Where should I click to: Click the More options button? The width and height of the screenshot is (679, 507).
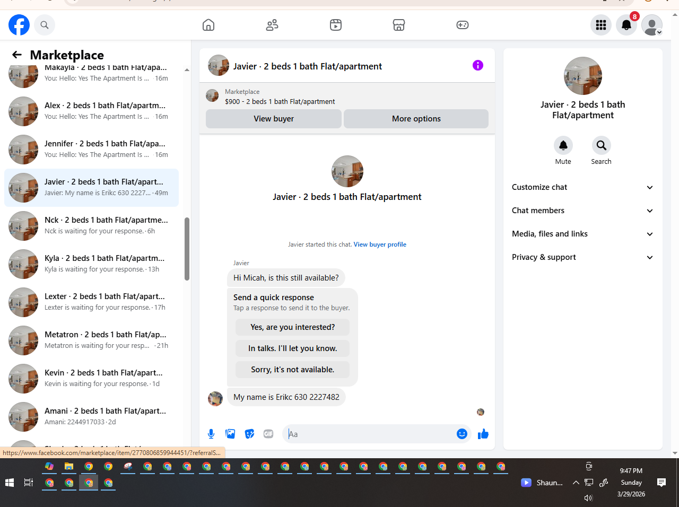(416, 119)
